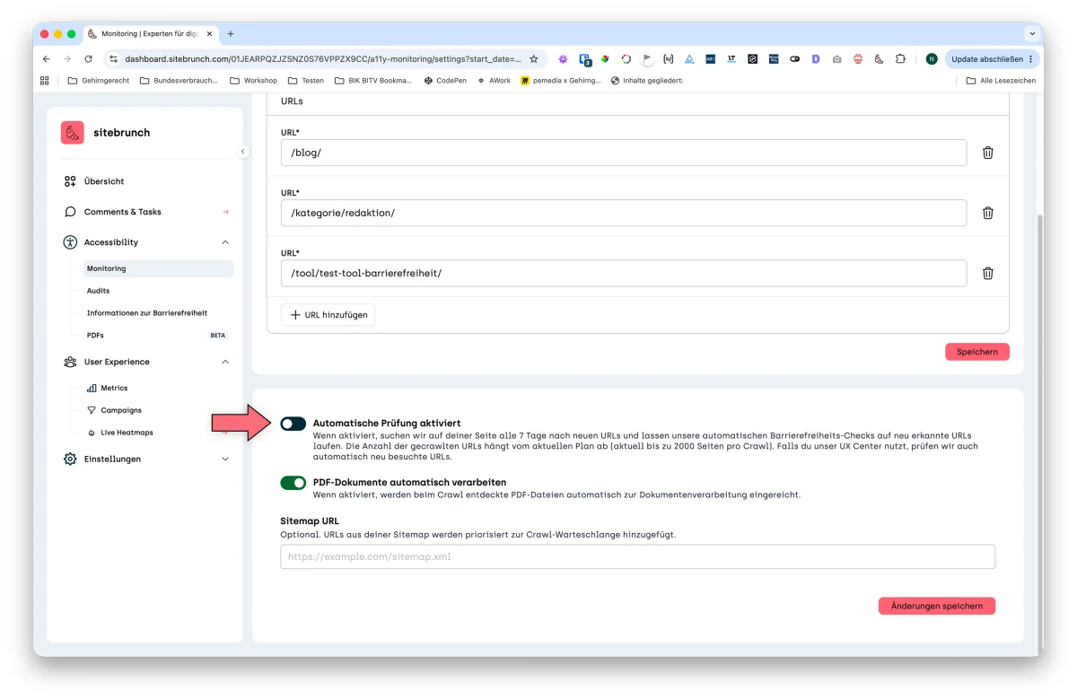This screenshot has width=1077, height=700.
Task: Open the browser extensions puzzle icon
Action: [900, 59]
